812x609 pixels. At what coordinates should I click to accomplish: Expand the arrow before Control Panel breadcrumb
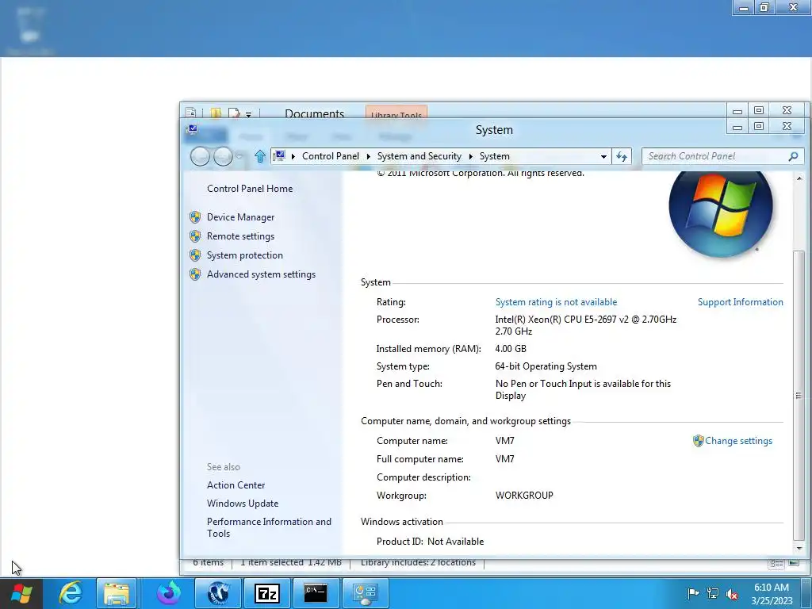coord(293,156)
